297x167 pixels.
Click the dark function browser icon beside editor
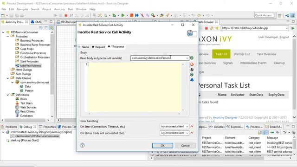pos(192,70)
